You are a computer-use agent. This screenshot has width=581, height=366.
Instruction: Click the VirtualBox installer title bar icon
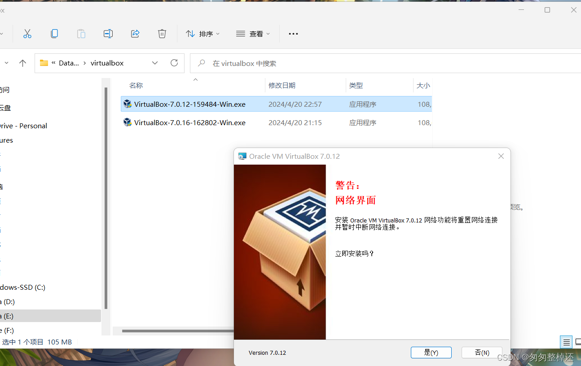[242, 156]
